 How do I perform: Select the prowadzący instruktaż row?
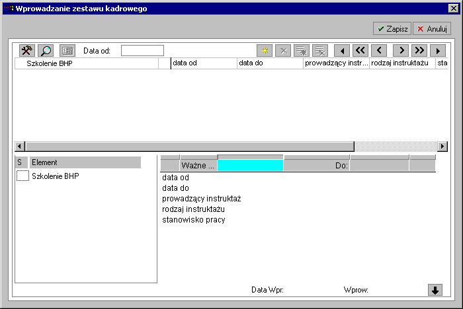pyautogui.click(x=201, y=199)
